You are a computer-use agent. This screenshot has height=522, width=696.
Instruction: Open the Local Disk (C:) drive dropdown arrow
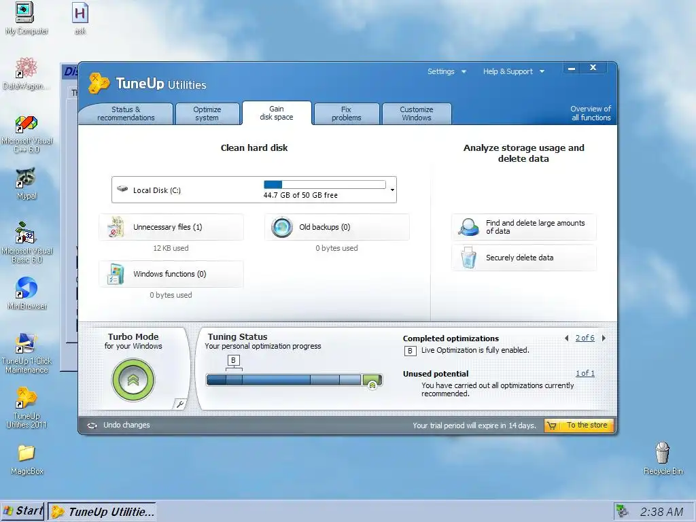pyautogui.click(x=392, y=190)
